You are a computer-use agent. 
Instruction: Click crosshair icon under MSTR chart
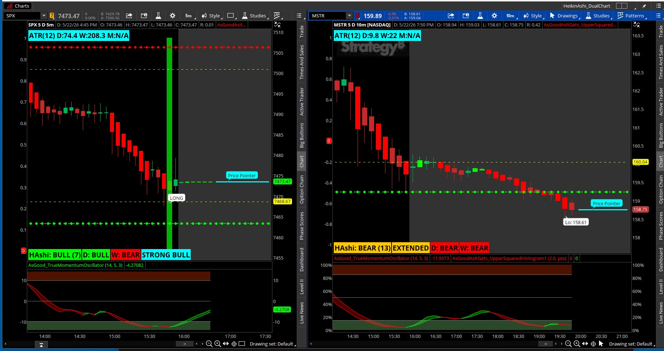[593, 344]
